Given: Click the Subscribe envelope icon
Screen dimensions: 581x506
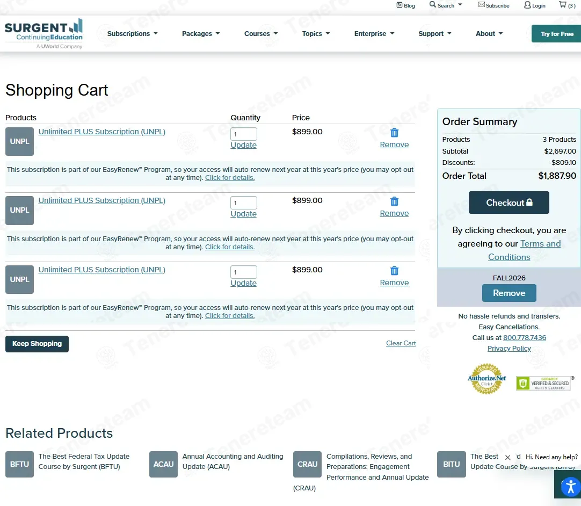Looking at the screenshot, I should click(x=481, y=5).
